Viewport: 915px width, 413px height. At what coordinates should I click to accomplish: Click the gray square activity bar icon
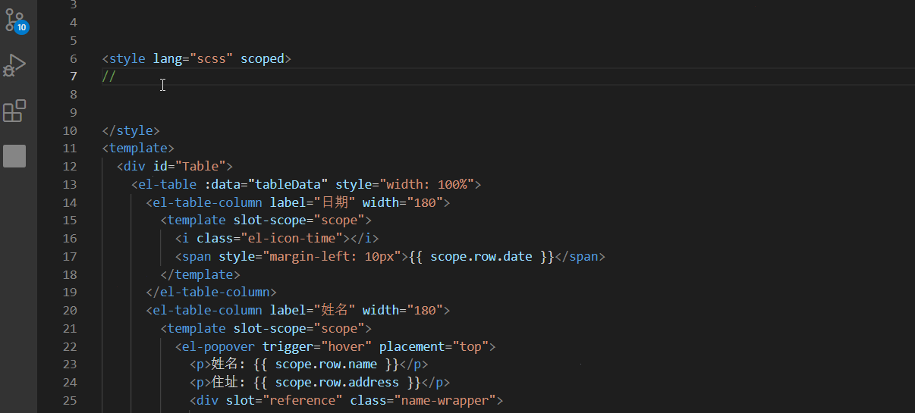(14, 156)
